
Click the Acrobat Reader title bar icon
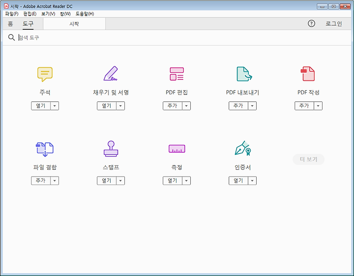6,6
